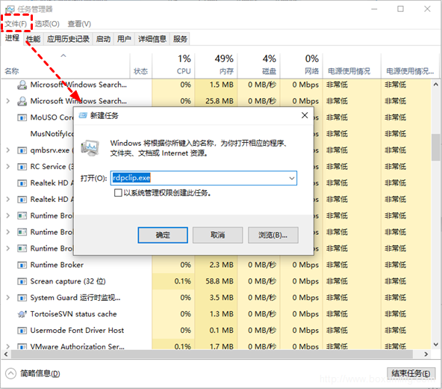Expand the System Guard process group

tap(8, 298)
